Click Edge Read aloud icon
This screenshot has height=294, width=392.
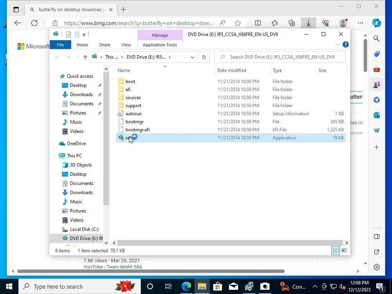coord(222,23)
